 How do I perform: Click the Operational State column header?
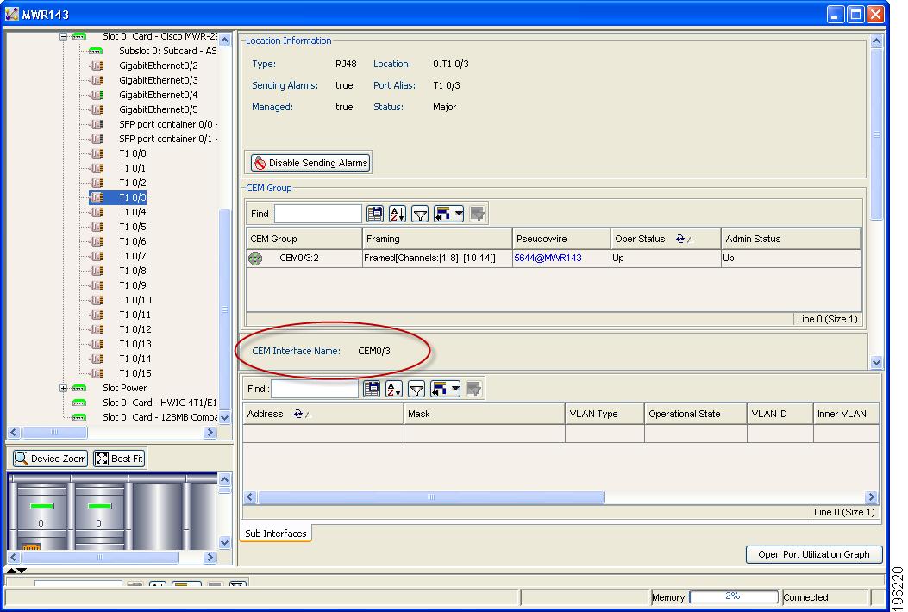pyautogui.click(x=696, y=414)
